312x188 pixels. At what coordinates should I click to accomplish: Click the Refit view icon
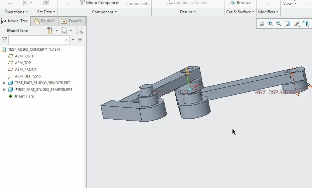[x=262, y=23]
